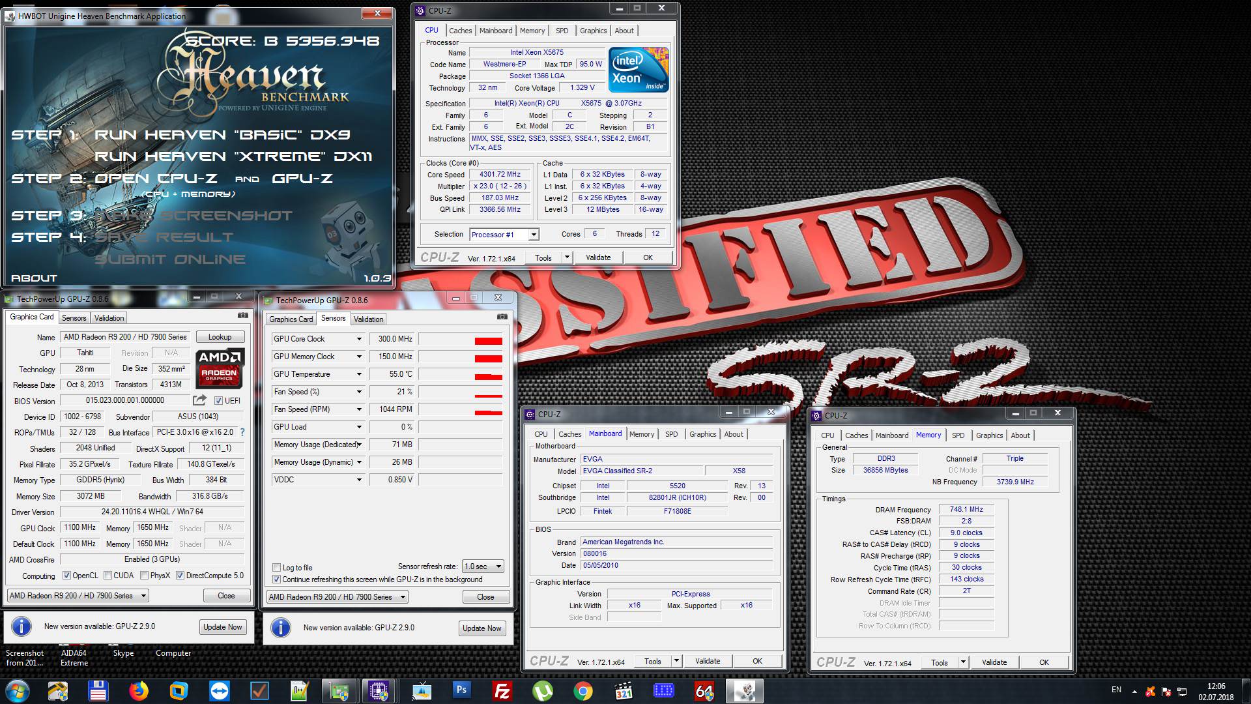Screen dimensions: 1251x704
Task: Click the camera icon in GPU-Z Sensors window
Action: pos(502,317)
